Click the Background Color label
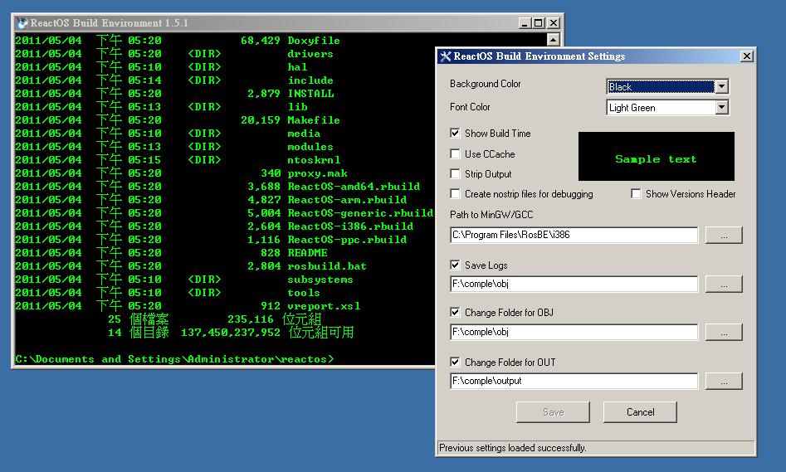This screenshot has height=472, width=786. tap(486, 84)
